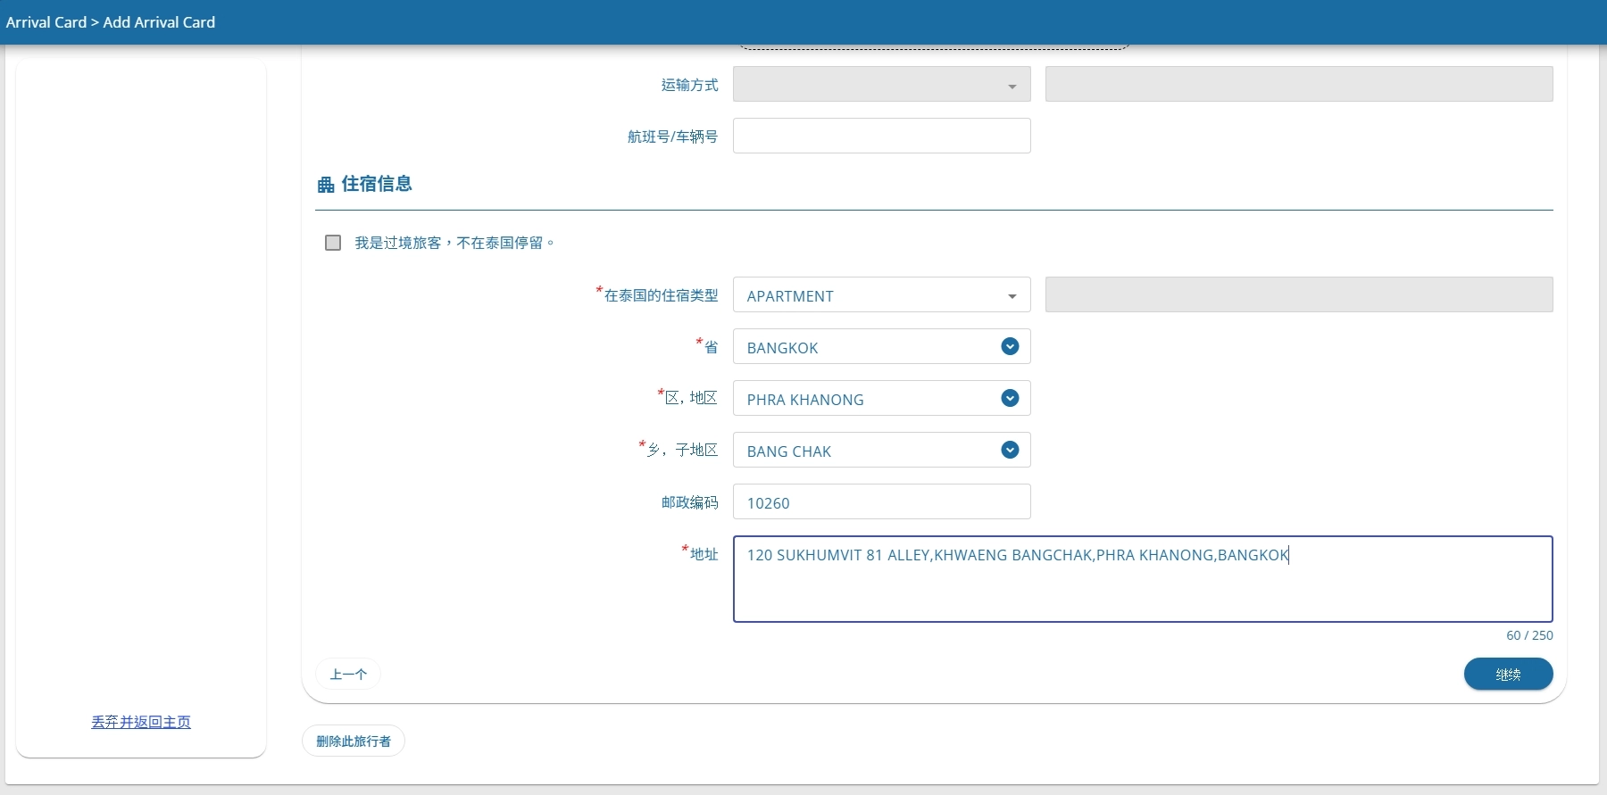Click the Arrival Card breadcrumb in header
Viewport: 1607px width, 795px height.
(x=46, y=22)
